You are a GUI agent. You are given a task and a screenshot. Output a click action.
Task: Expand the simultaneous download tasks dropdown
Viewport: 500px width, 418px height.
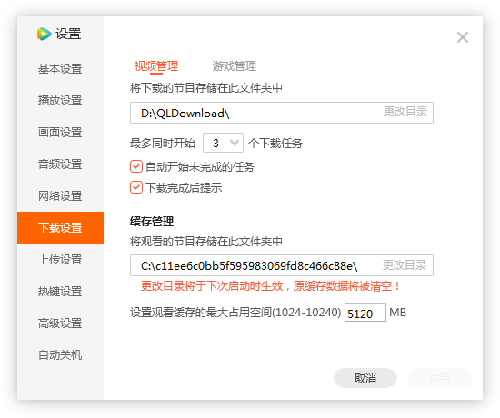[223, 143]
